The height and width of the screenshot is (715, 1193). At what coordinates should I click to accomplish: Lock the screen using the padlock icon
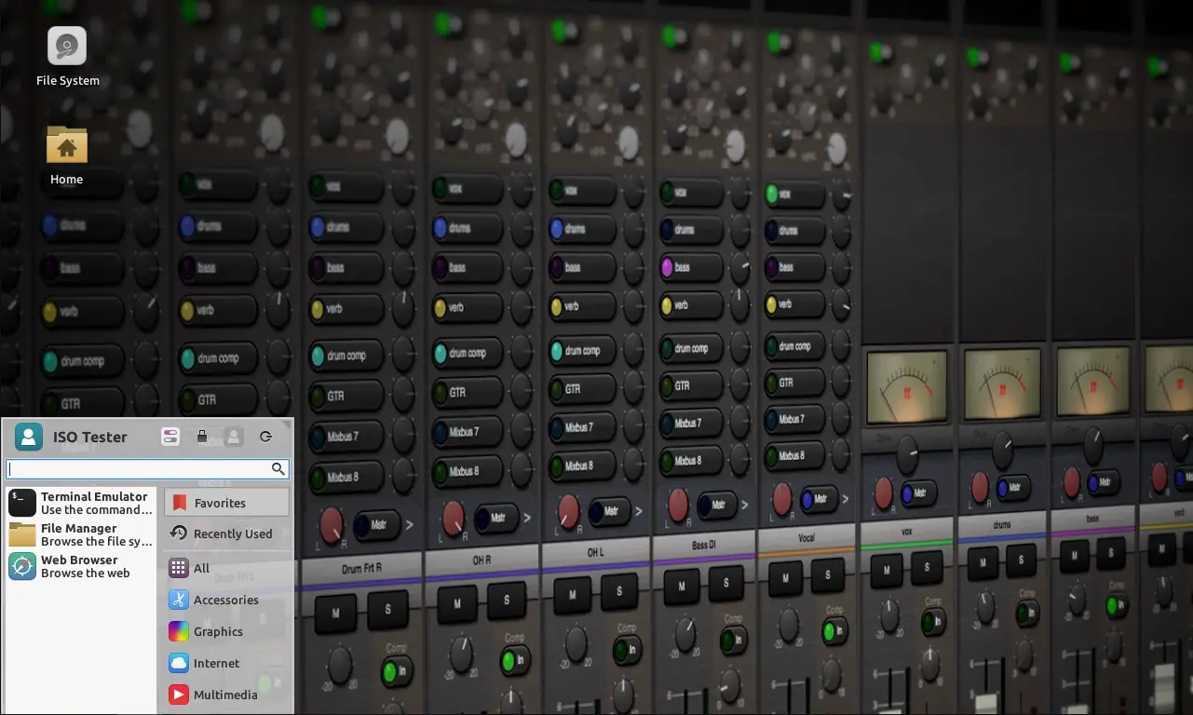pos(202,437)
